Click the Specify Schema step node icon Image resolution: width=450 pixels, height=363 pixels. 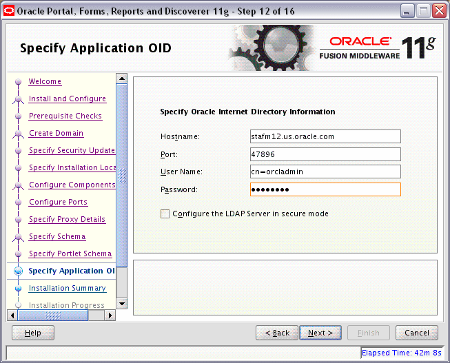point(19,238)
